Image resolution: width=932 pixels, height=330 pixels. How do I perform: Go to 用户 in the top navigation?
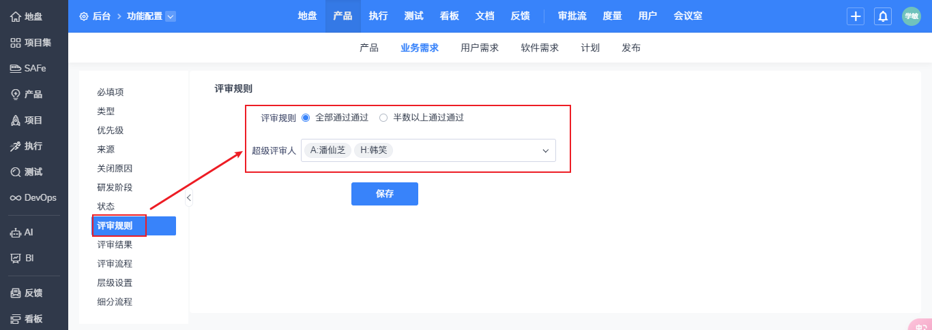point(647,16)
